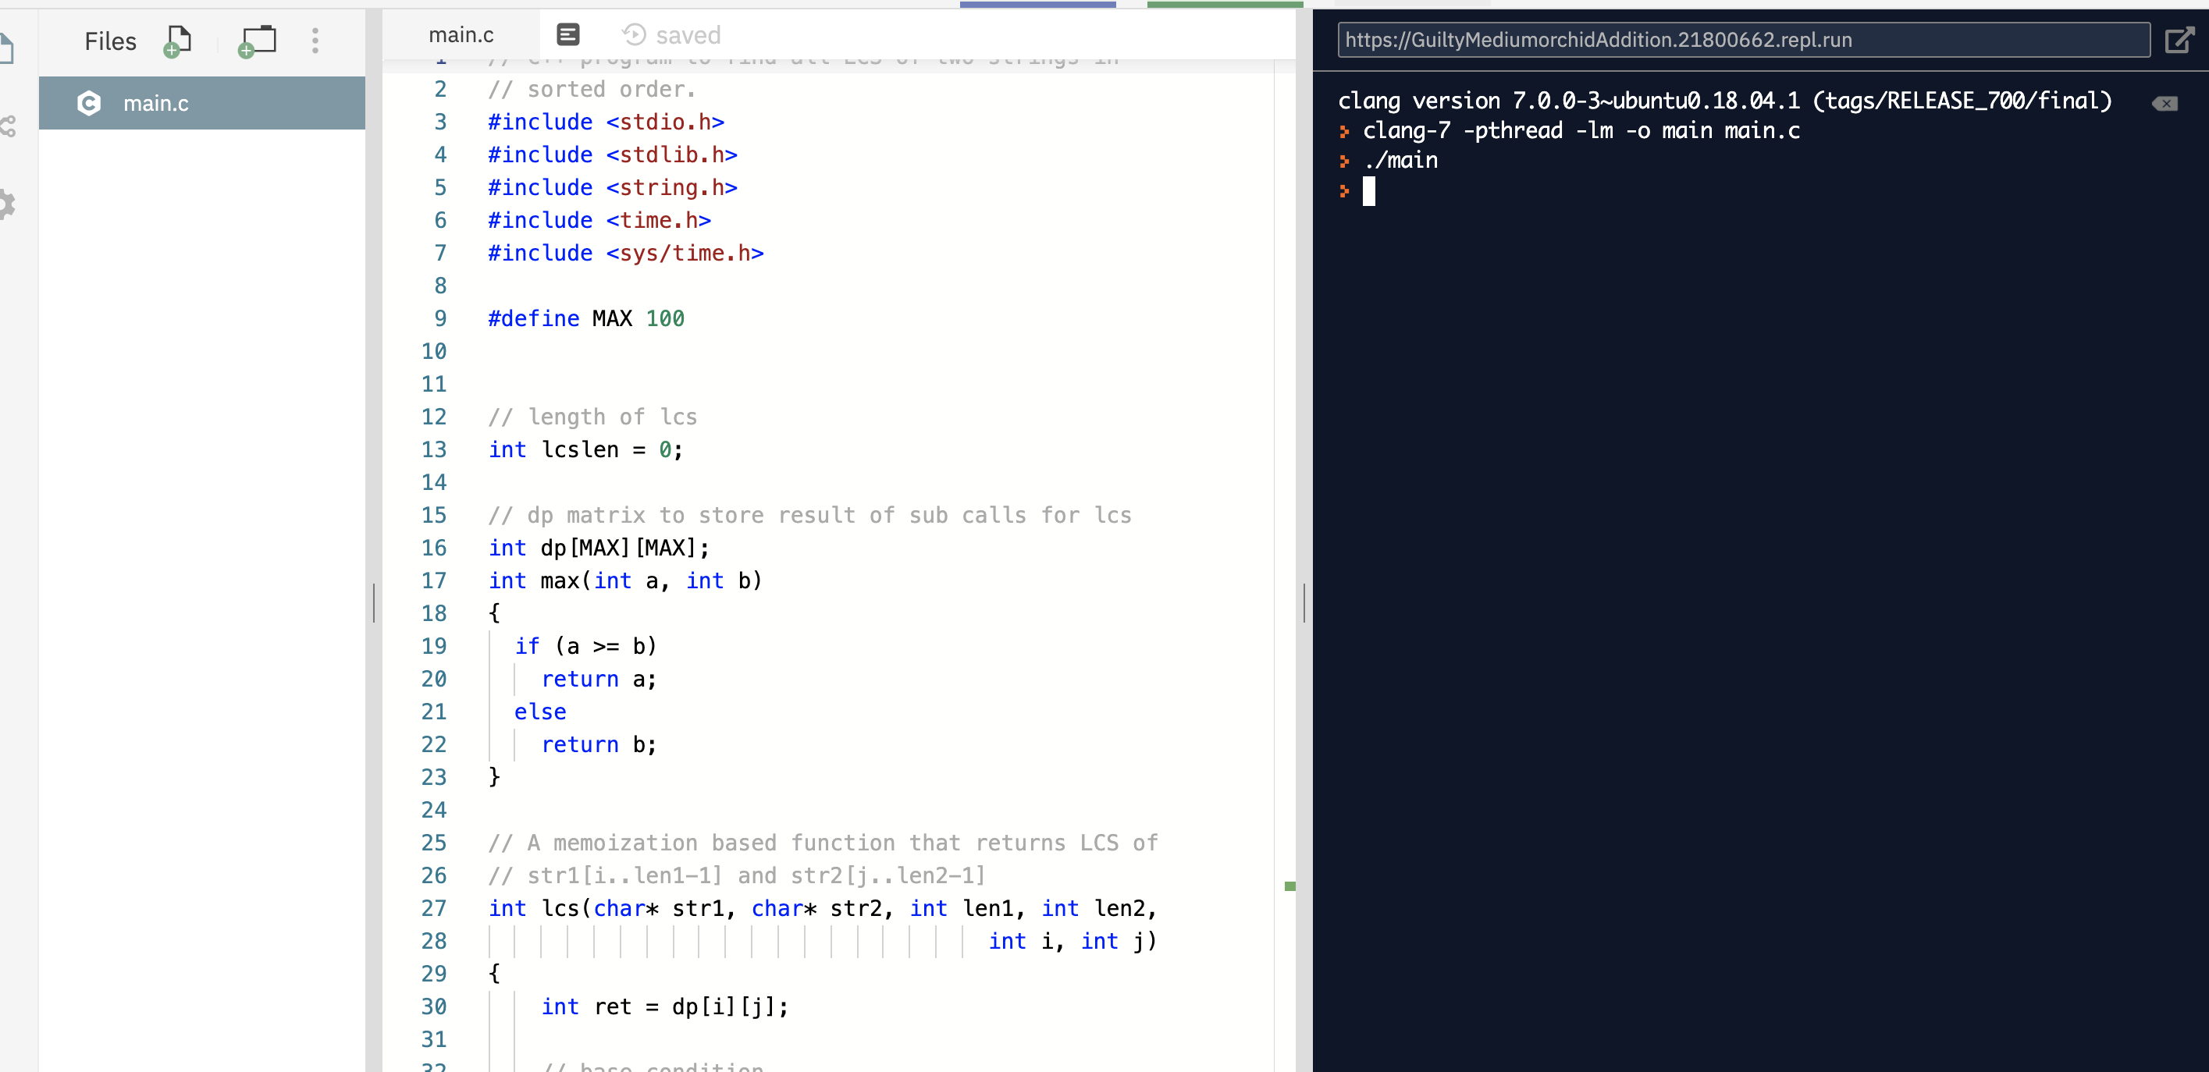2209x1072 pixels.
Task: Open the Files panel three-dot menu
Action: pyautogui.click(x=315, y=41)
